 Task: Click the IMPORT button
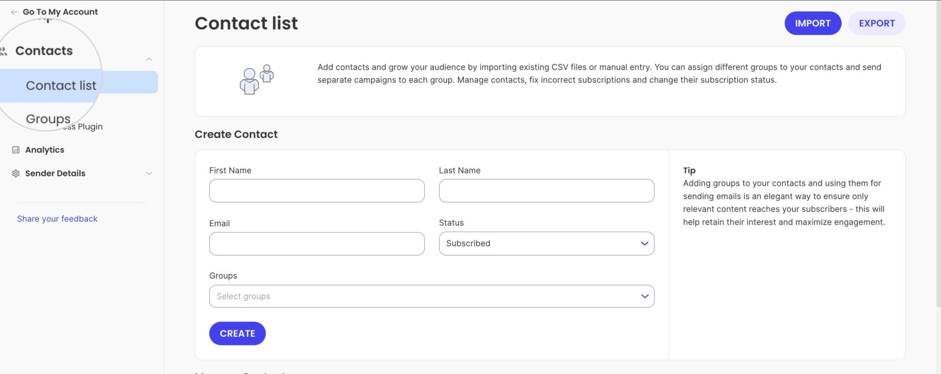click(812, 23)
